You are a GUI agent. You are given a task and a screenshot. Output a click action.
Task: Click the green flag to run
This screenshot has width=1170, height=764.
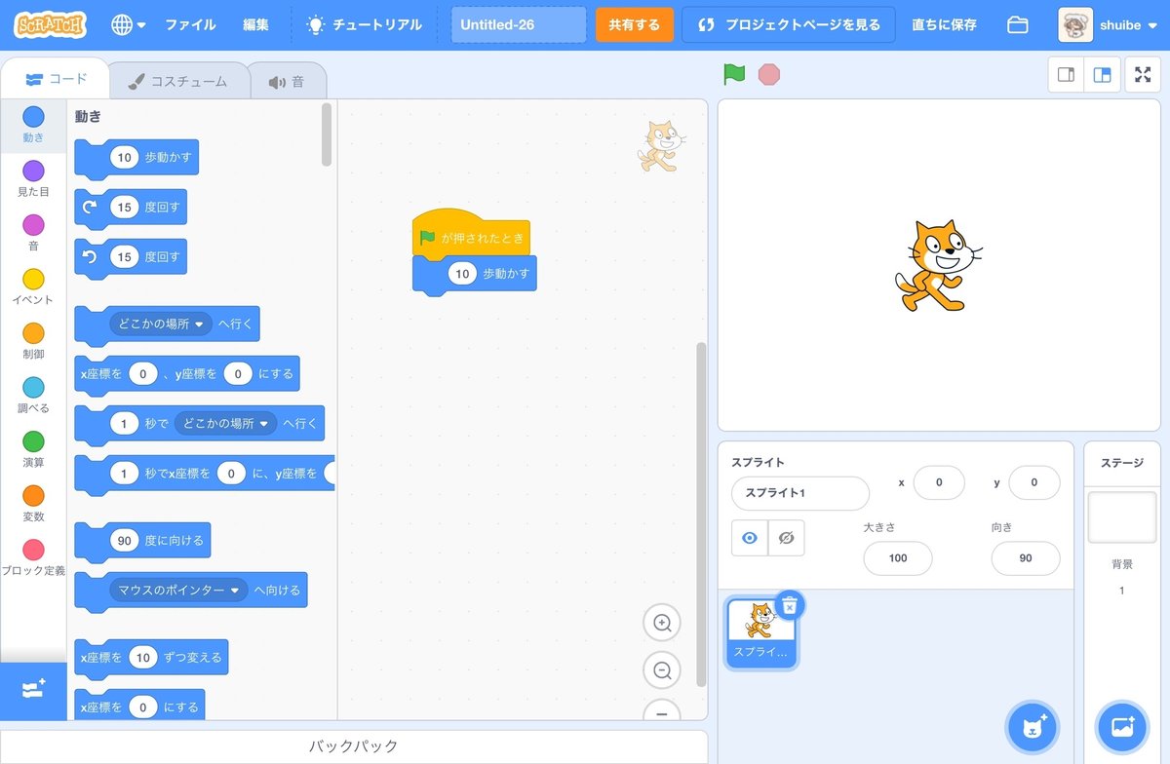pos(733,74)
